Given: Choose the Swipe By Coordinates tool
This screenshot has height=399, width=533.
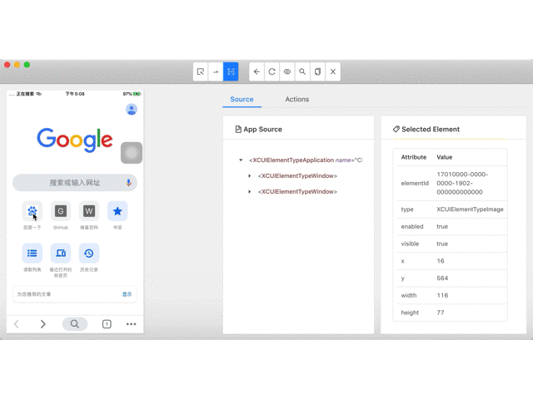Looking at the screenshot, I should (x=216, y=71).
